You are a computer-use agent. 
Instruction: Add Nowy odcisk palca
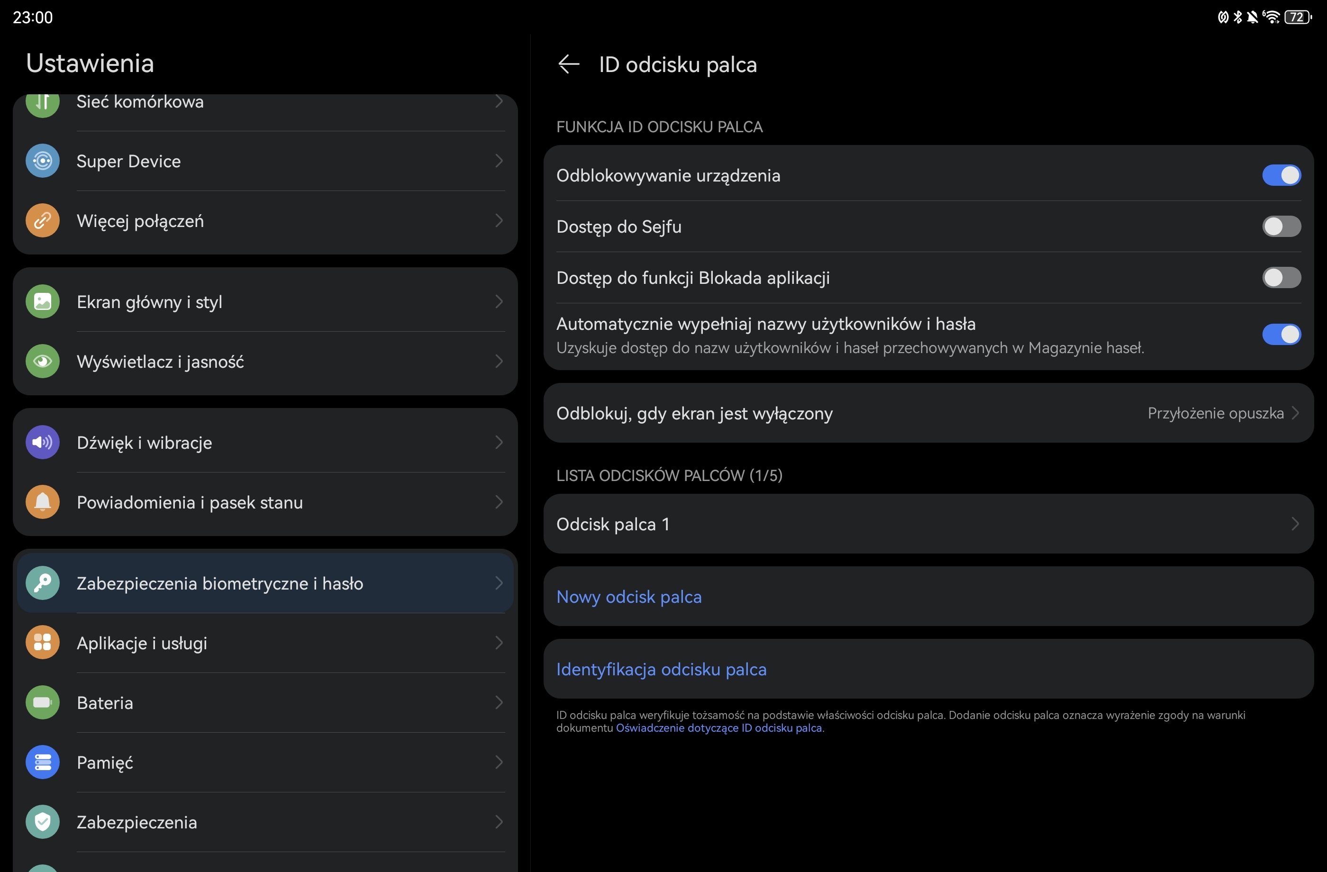(928, 597)
